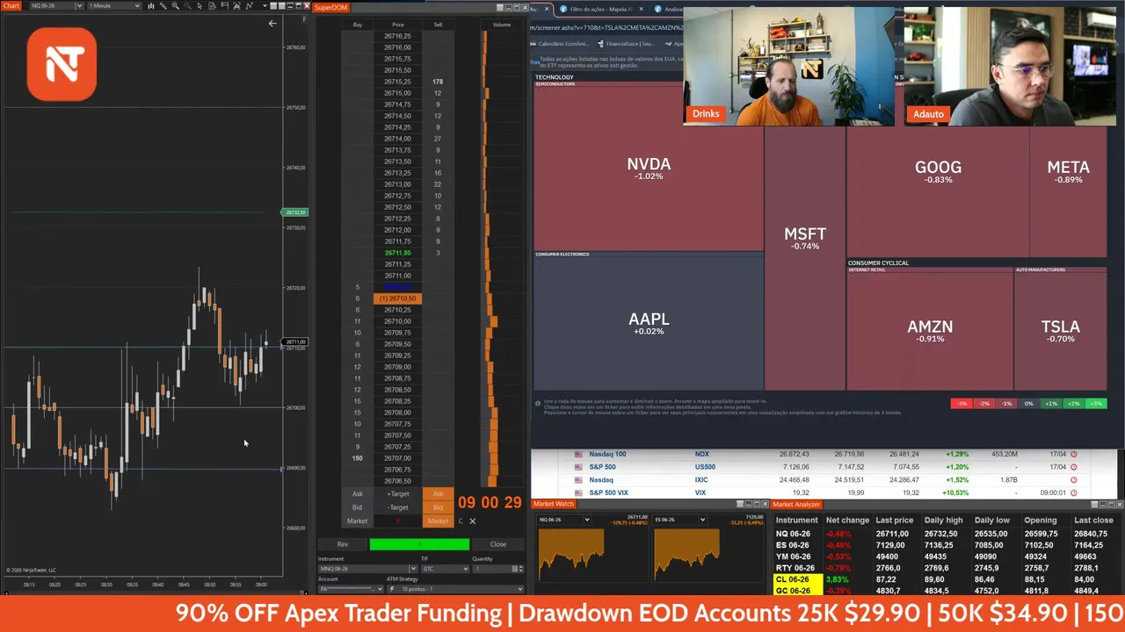The width and height of the screenshot is (1125, 632).
Task: Cancel orders with SuperDOM X icon
Action: point(472,521)
